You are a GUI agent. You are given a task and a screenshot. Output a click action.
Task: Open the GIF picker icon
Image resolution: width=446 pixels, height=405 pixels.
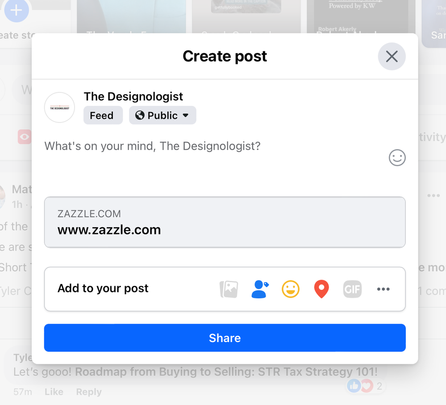352,289
